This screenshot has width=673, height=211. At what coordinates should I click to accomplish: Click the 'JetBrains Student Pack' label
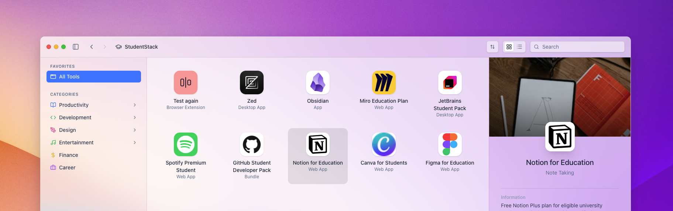click(x=450, y=105)
